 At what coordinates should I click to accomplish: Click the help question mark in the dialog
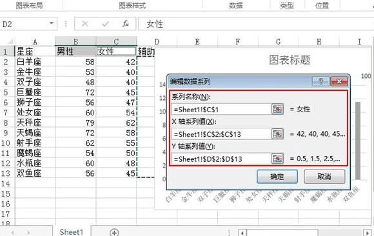click(x=320, y=82)
